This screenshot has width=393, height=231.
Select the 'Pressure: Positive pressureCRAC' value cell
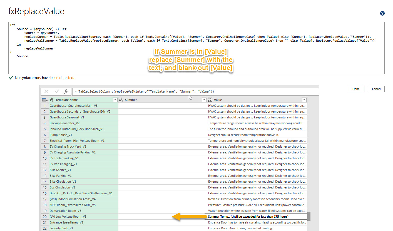[x=257, y=205]
